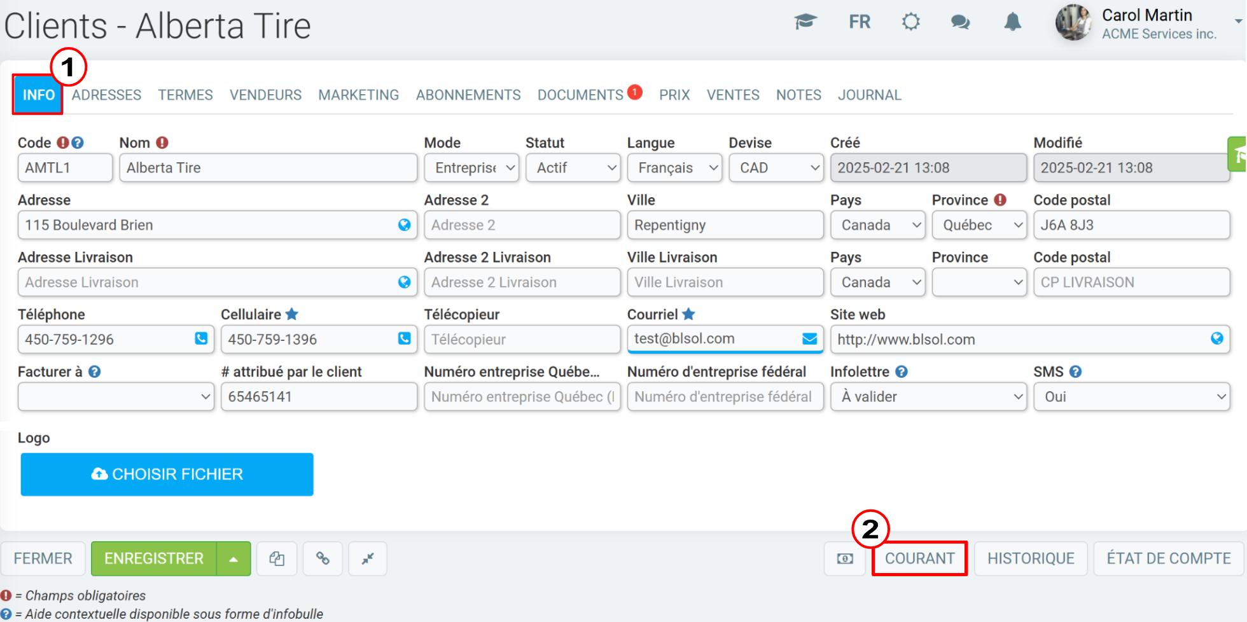Open the Infolettre dropdown

coord(928,397)
